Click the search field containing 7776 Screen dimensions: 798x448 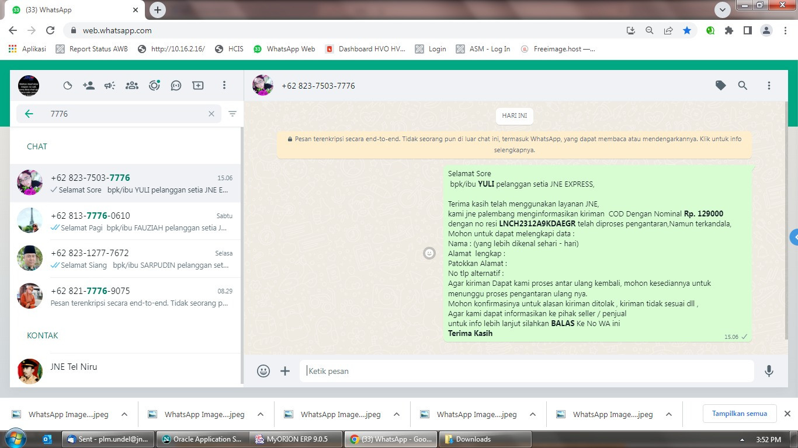coord(119,114)
